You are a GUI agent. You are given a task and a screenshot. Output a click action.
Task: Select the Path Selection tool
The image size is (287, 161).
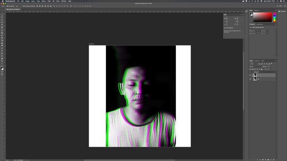2,53
